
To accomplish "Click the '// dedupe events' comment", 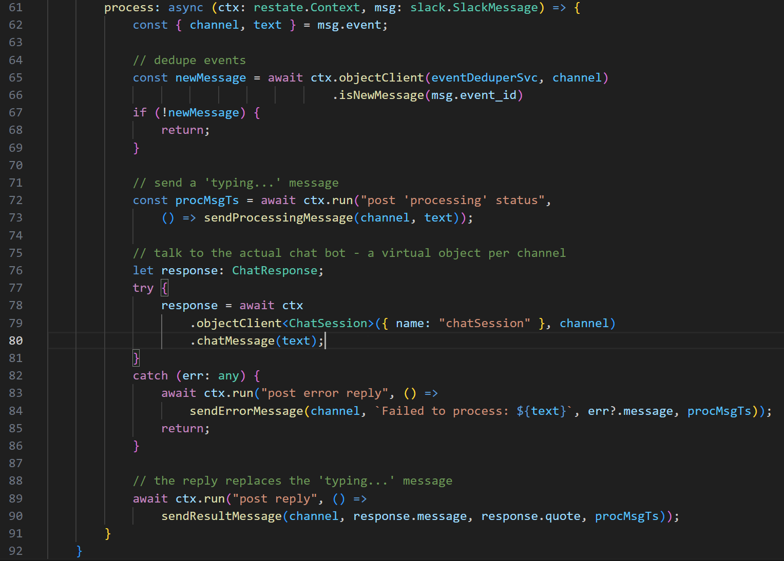I will [x=189, y=61].
